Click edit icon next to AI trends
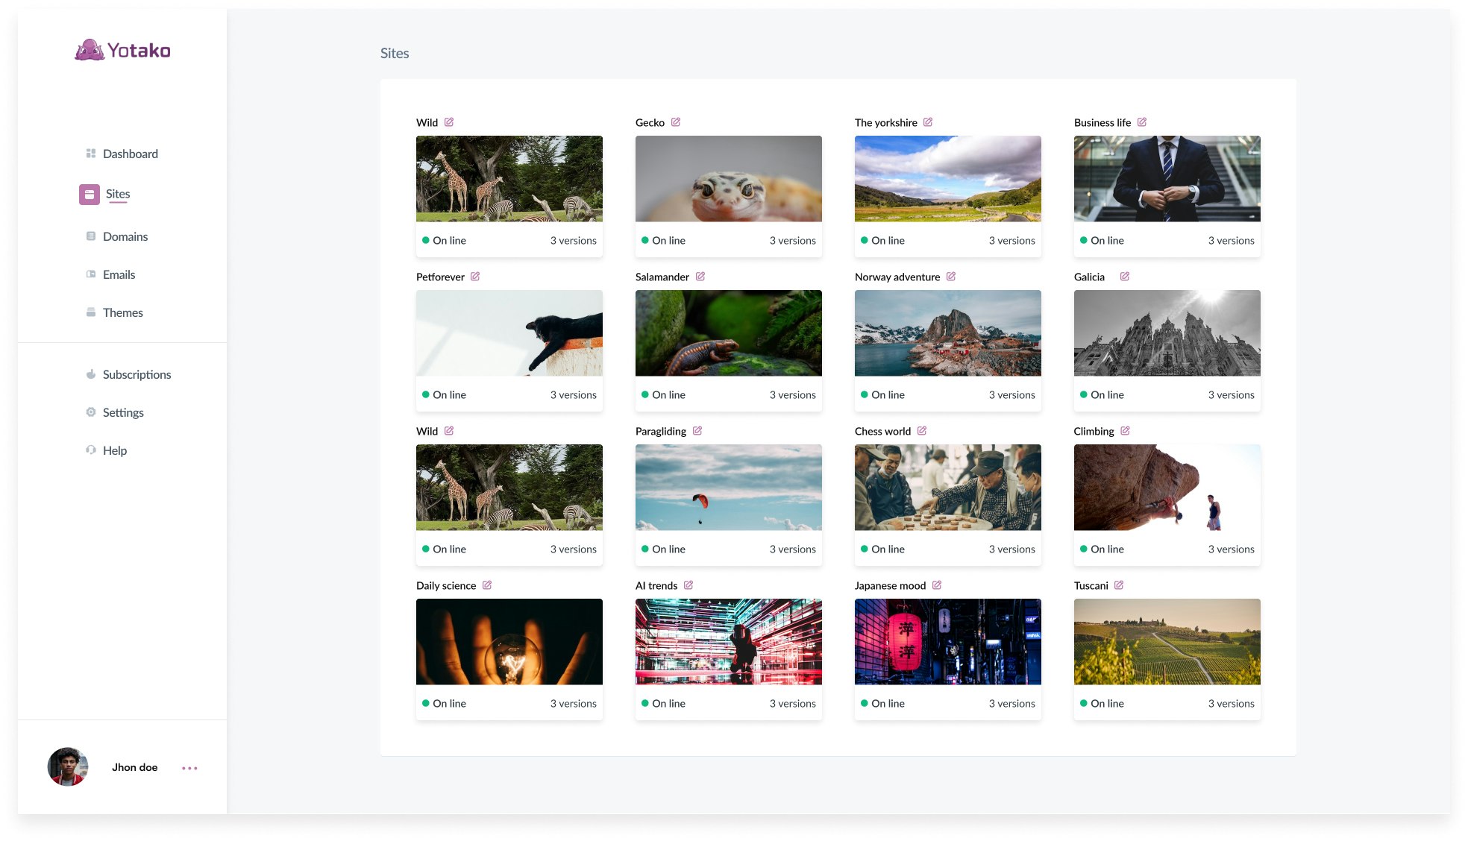This screenshot has height=841, width=1468. [688, 585]
